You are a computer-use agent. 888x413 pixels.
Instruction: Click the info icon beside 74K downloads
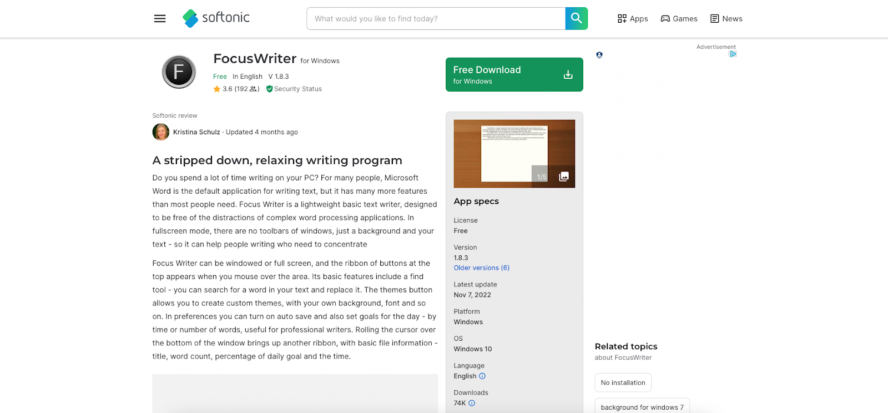(x=472, y=403)
